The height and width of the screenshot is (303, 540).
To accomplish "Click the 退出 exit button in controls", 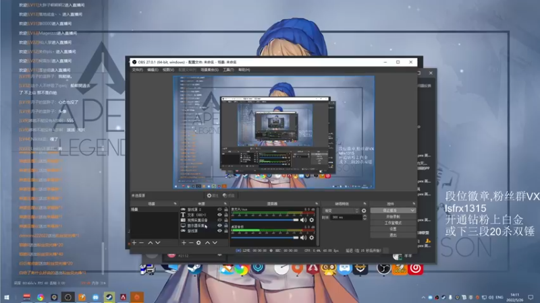I will click(x=393, y=235).
